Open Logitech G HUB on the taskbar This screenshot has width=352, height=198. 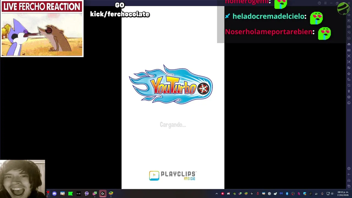click(103, 194)
